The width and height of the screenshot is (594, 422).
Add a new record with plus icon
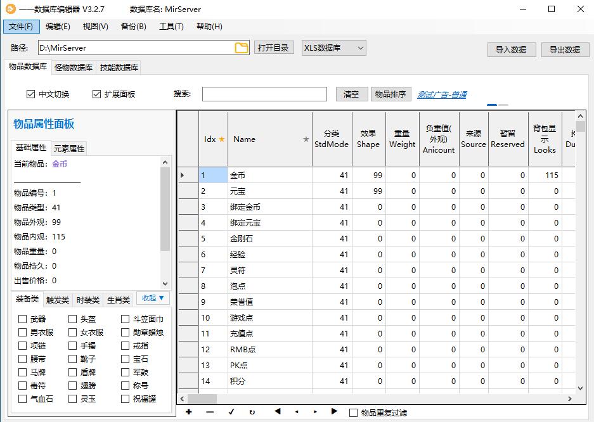(189, 412)
